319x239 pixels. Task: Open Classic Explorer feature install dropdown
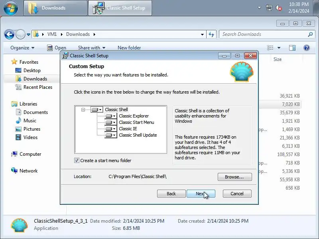111,116
